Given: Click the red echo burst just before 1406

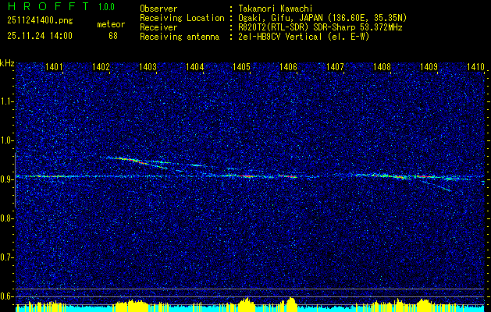Looking at the screenshot, I should click(288, 176).
